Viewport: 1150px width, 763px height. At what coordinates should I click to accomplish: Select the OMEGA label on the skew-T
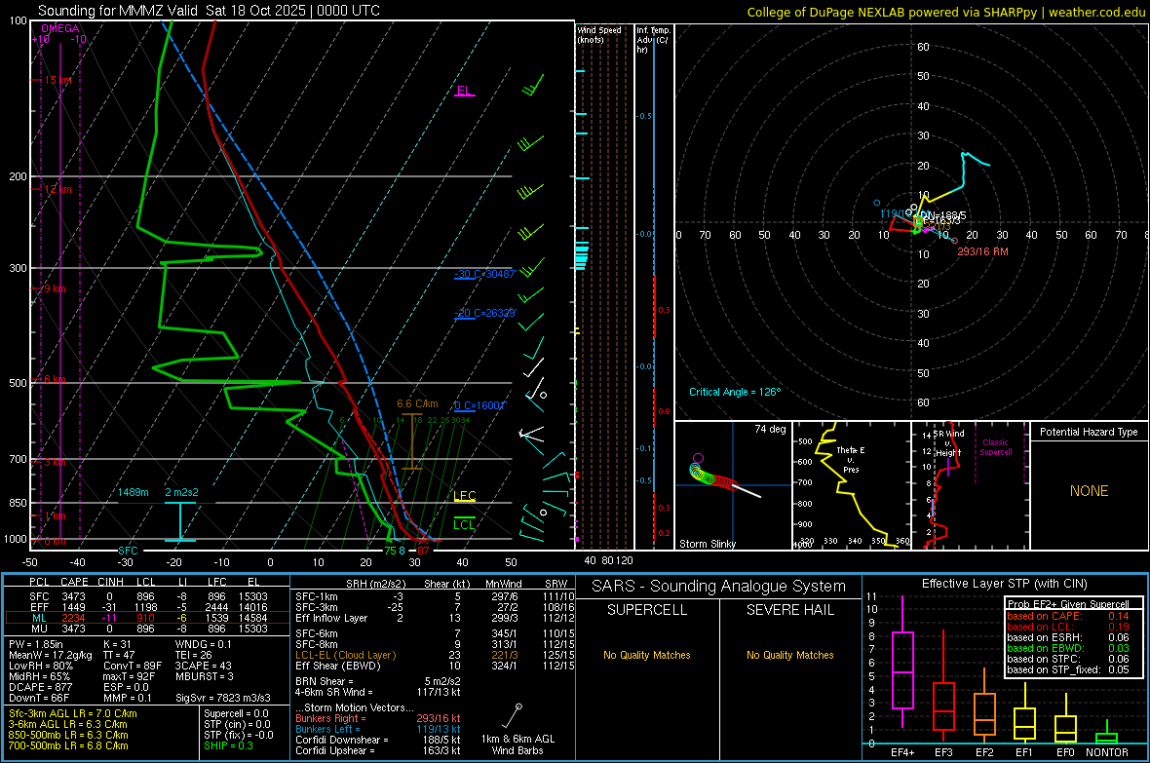click(60, 28)
